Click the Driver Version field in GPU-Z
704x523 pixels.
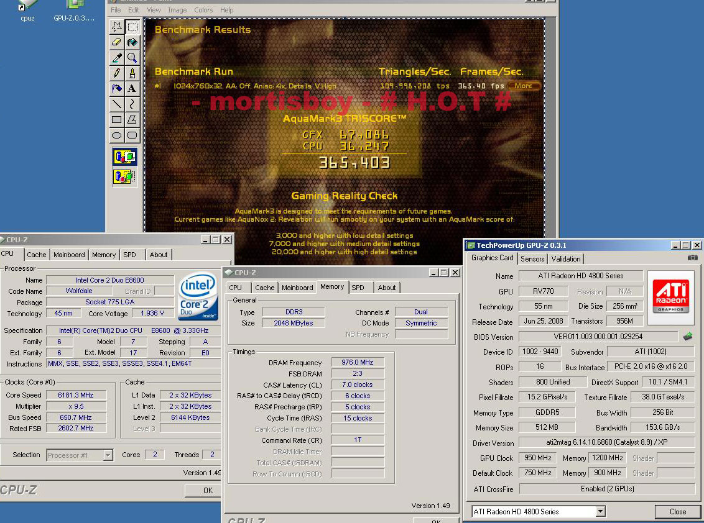coord(606,442)
